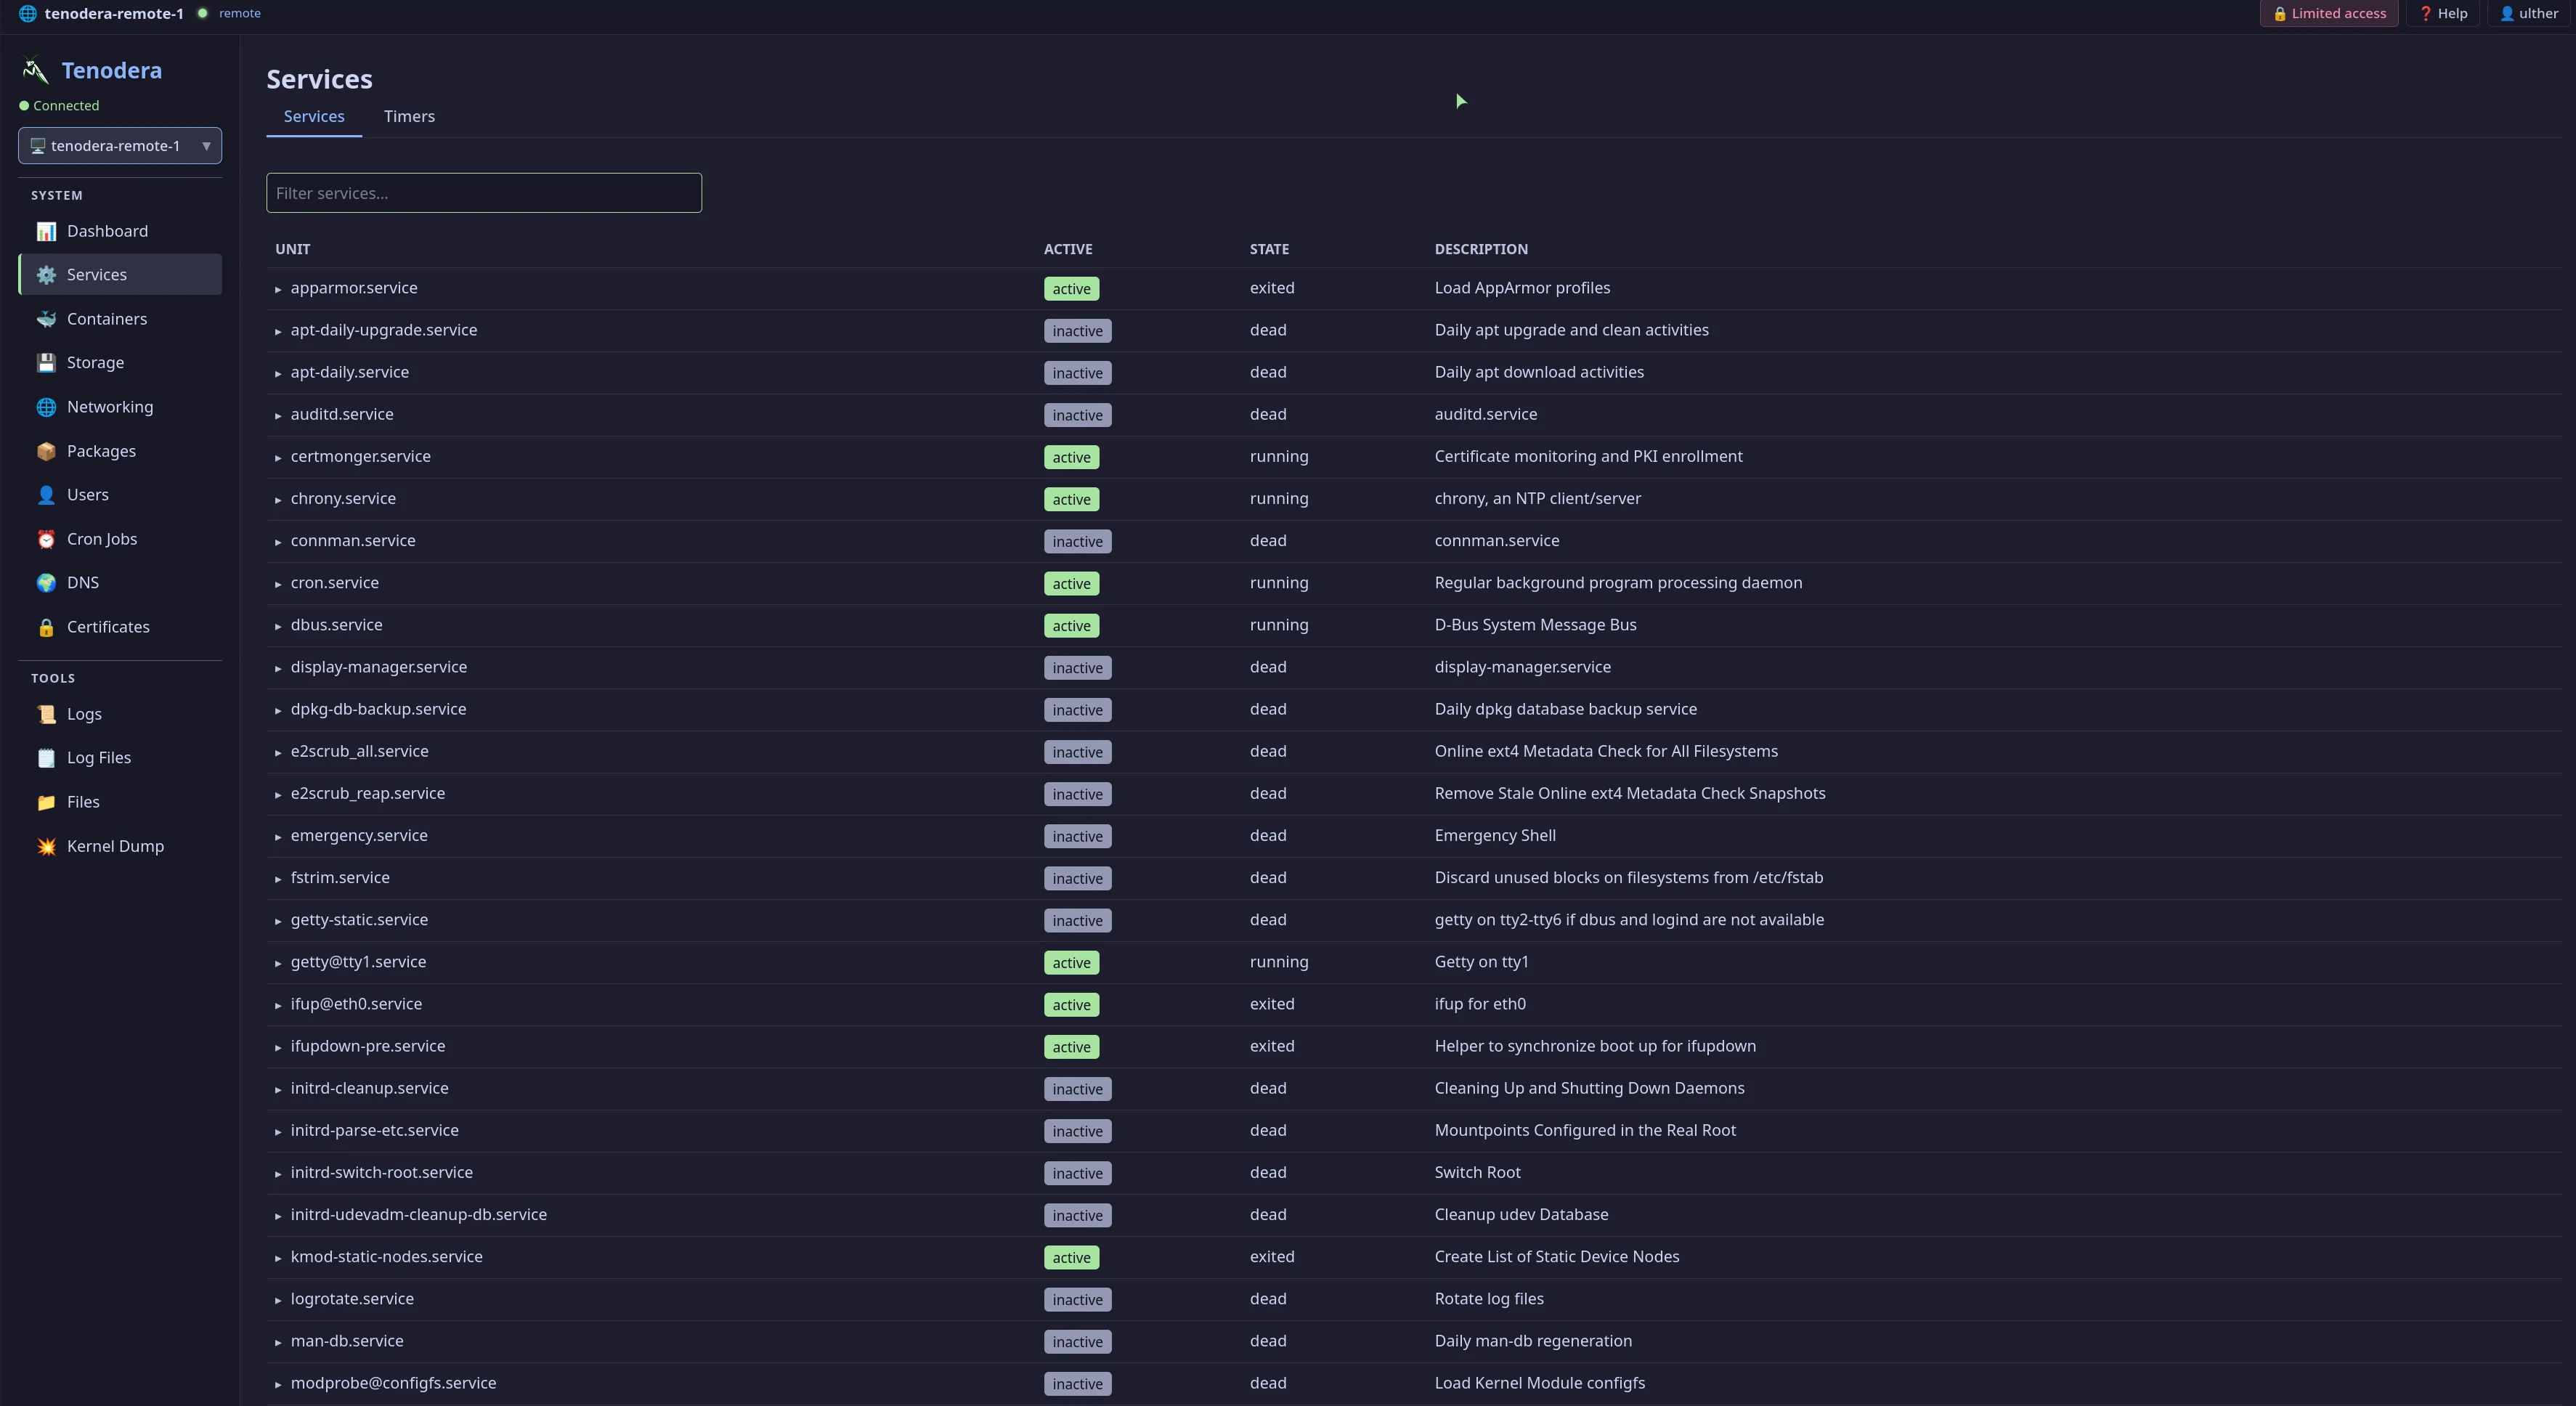2576x1406 pixels.
Task: Switch to the Timers tab
Action: click(x=409, y=116)
